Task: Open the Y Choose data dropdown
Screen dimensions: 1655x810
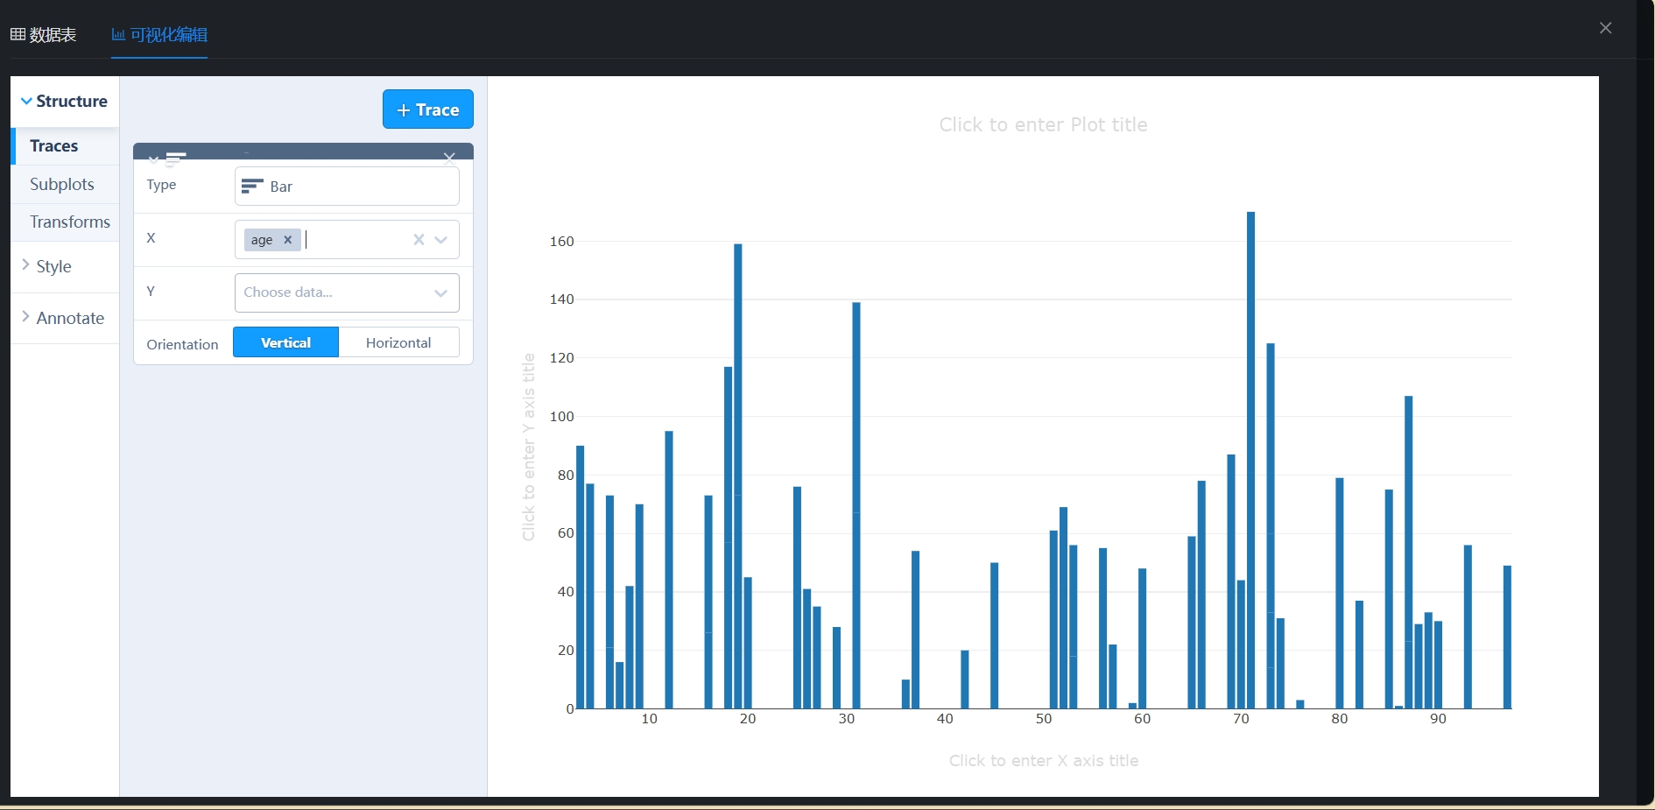Action: click(x=347, y=292)
